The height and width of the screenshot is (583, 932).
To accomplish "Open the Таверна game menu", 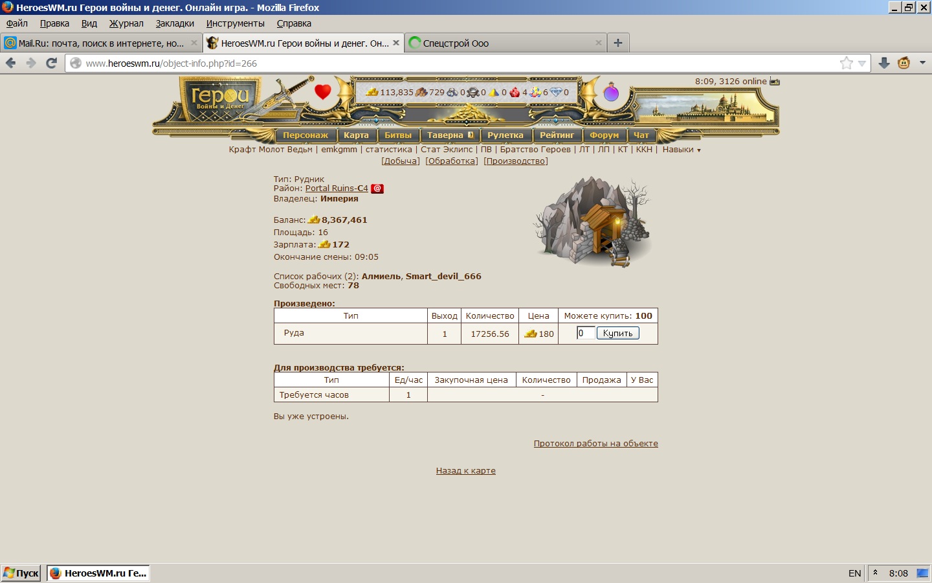I will pos(450,135).
